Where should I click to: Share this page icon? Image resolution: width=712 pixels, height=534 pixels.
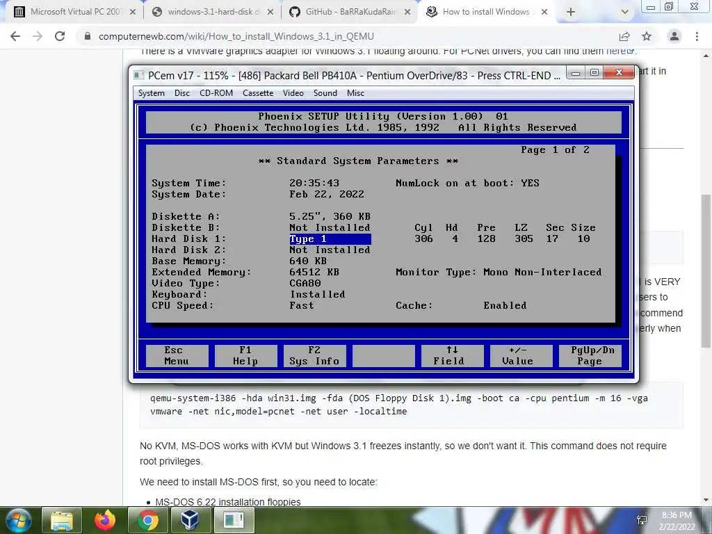tap(624, 36)
